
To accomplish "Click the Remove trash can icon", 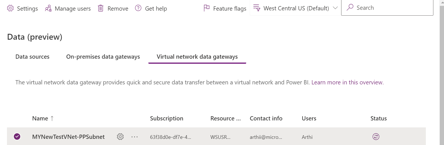I will (x=101, y=8).
